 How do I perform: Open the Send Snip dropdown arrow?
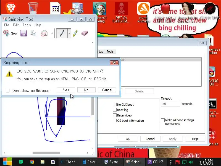pos(52,33)
